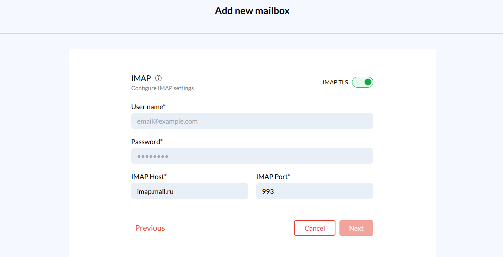The image size is (503, 257).
Task: Click IMAP Port field showing 993
Action: click(315, 191)
